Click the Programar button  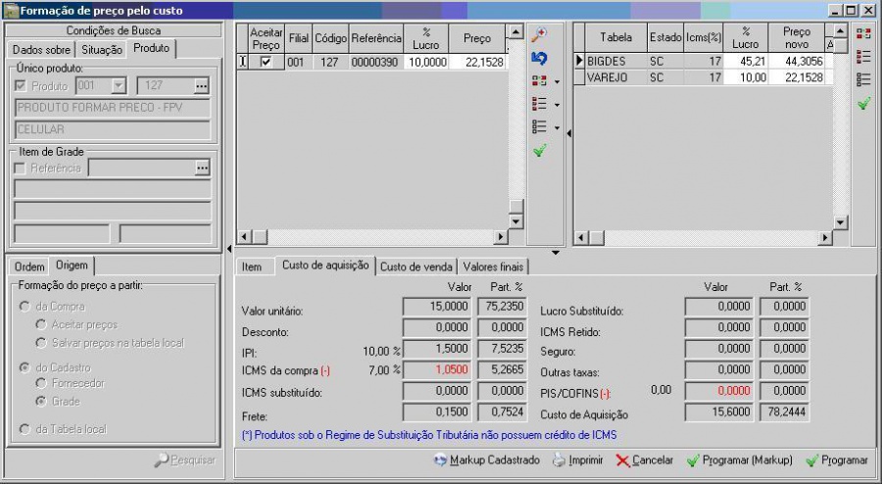point(836,460)
